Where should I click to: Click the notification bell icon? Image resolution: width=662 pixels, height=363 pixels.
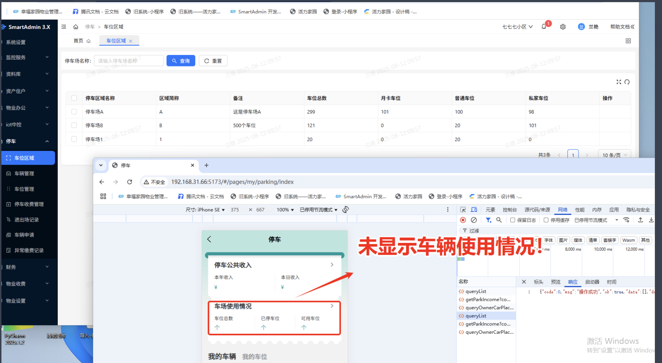[x=544, y=27]
